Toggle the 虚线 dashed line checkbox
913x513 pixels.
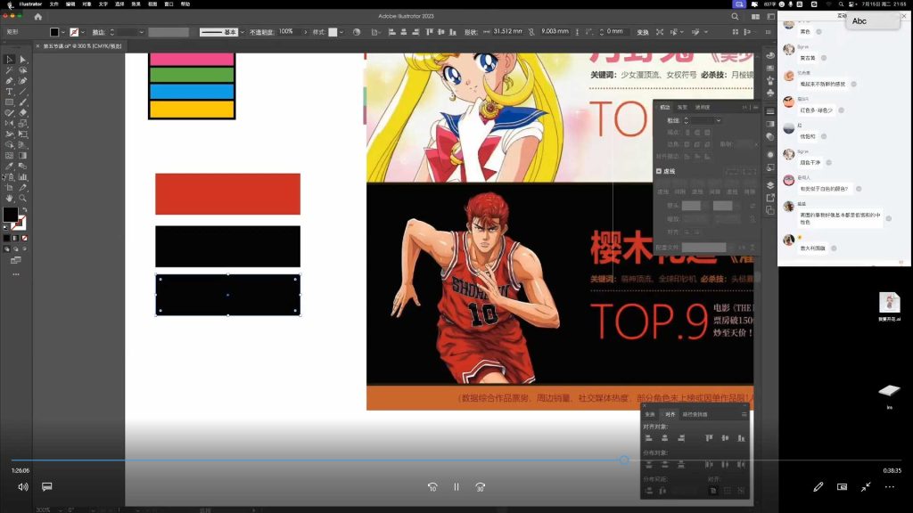point(659,171)
